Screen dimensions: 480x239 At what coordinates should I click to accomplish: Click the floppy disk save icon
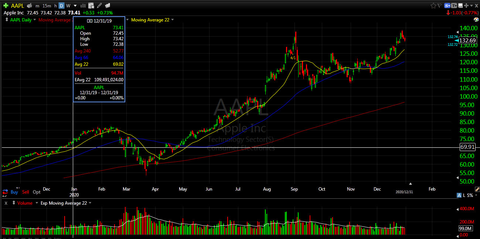coord(460,6)
